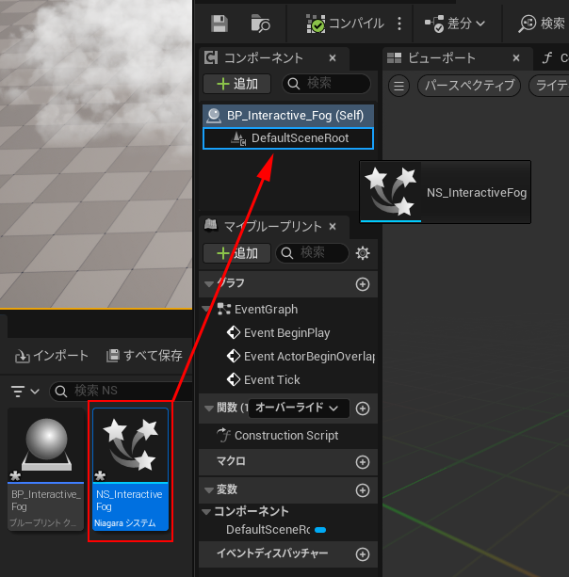Collapse the EventGraph tree node
Image resolution: width=569 pixels, height=577 pixels.
[x=207, y=309]
